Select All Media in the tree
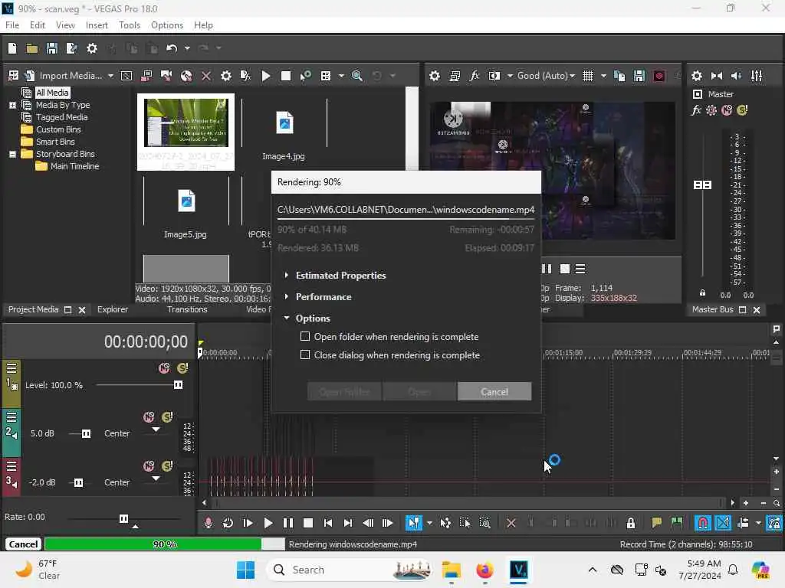The width and height of the screenshot is (785, 588). coord(52,93)
